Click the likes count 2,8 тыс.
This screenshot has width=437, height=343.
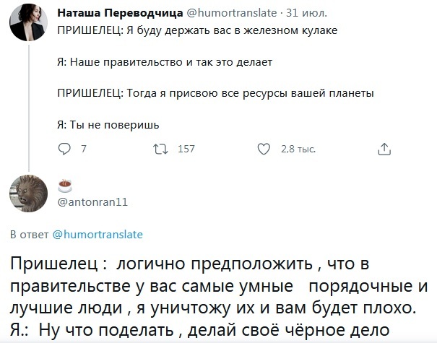(298, 149)
